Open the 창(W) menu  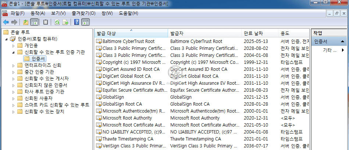coord(107,13)
